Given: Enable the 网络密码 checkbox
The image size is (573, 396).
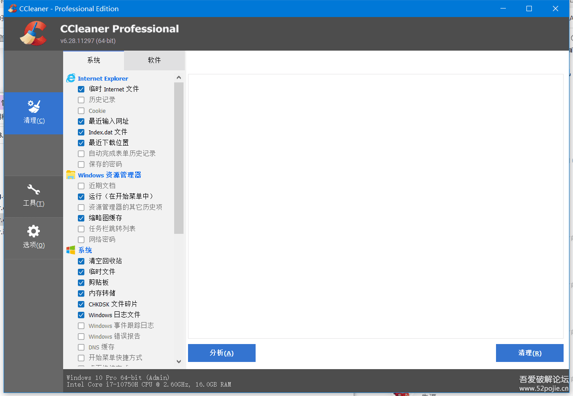Looking at the screenshot, I should point(81,240).
